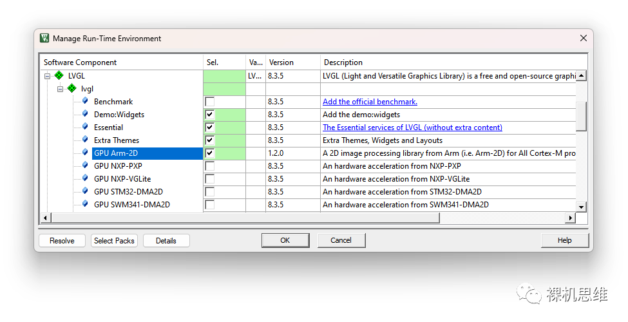The width and height of the screenshot is (628, 322).
Task: Select the GPU NXP-PXP tree row
Action: pyautogui.click(x=118, y=166)
